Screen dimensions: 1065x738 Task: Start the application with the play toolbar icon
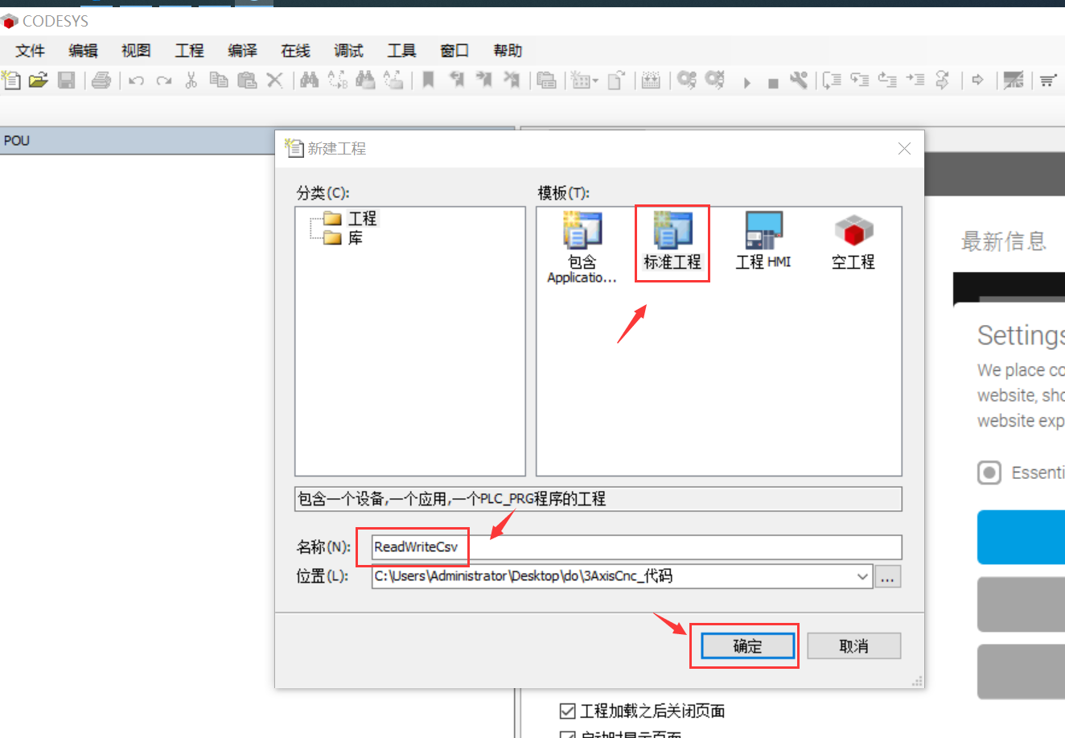(747, 81)
